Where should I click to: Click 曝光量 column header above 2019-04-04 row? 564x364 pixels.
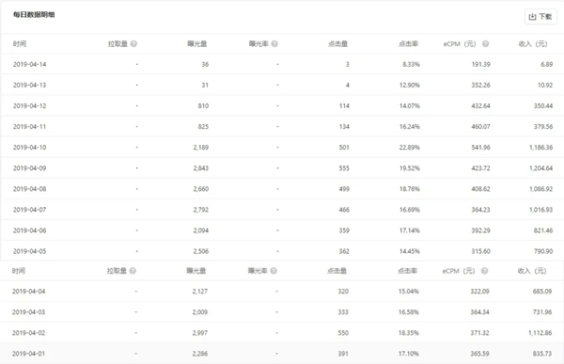point(196,271)
